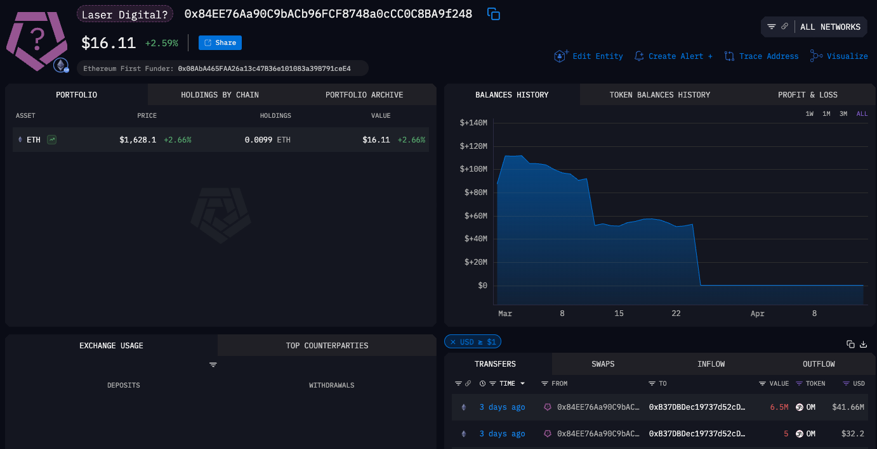Click the sender entity icon in the $32.2 row
The image size is (877, 449).
[x=548, y=434]
